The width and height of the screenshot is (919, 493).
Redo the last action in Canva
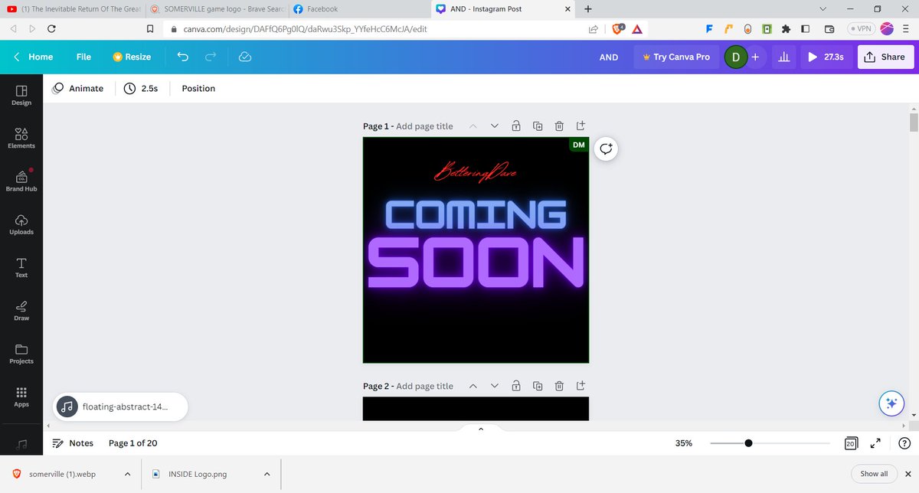[211, 57]
